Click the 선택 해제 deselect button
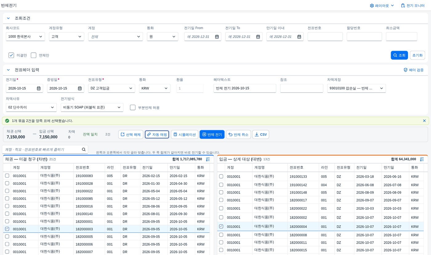The image size is (431, 255). point(131,134)
